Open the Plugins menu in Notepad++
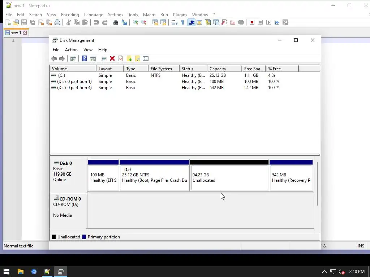 click(x=180, y=14)
